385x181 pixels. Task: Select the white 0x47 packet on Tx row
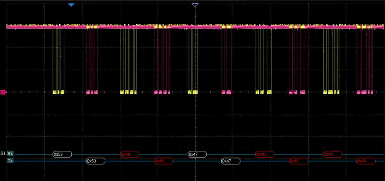pyautogui.click(x=231, y=161)
